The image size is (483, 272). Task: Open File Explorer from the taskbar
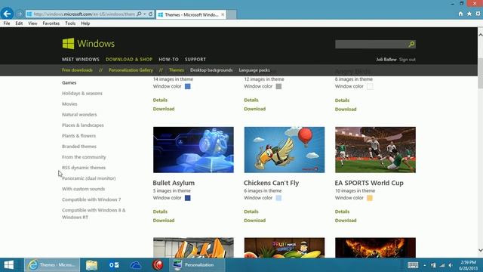(x=92, y=265)
